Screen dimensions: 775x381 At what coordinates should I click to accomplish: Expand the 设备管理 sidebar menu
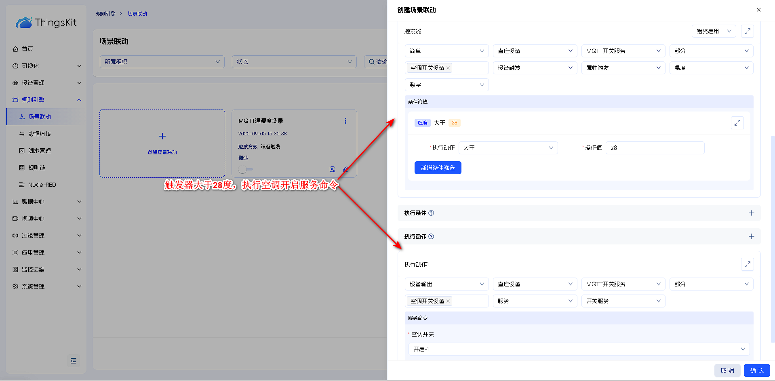46,83
